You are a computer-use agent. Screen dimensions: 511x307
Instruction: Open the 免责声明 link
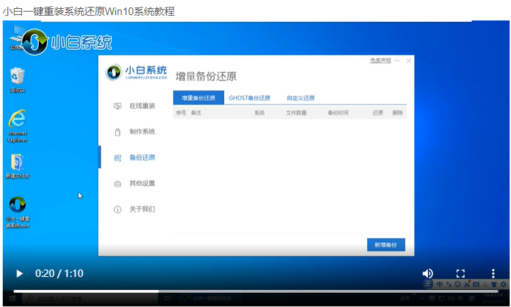(x=380, y=61)
